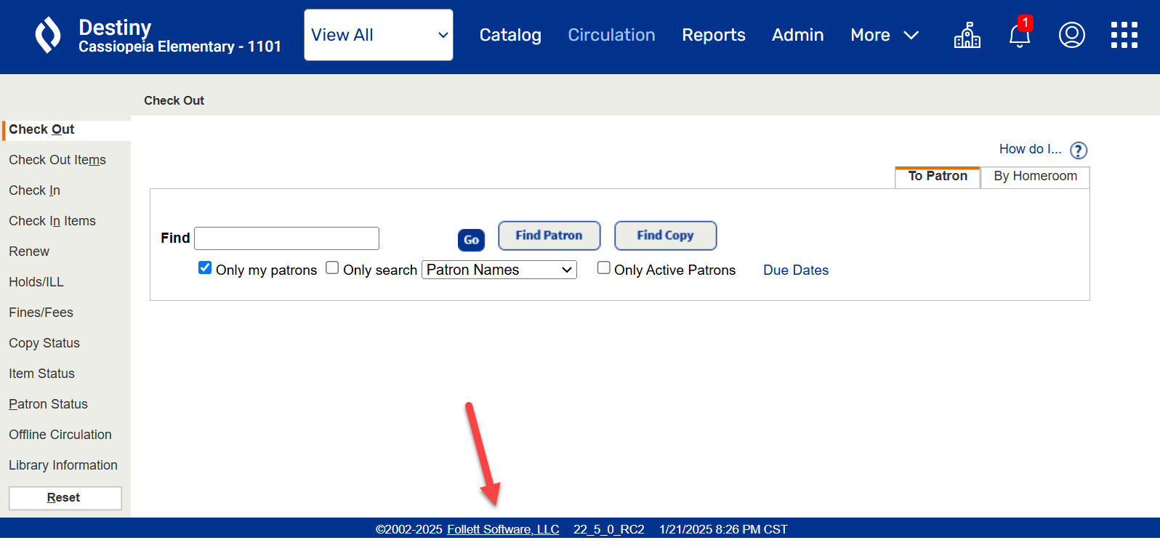Open the user profile icon
1160x551 pixels.
pos(1071,35)
